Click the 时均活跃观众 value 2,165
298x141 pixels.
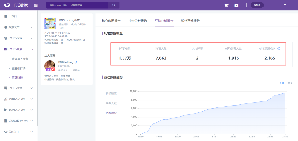(x=270, y=58)
